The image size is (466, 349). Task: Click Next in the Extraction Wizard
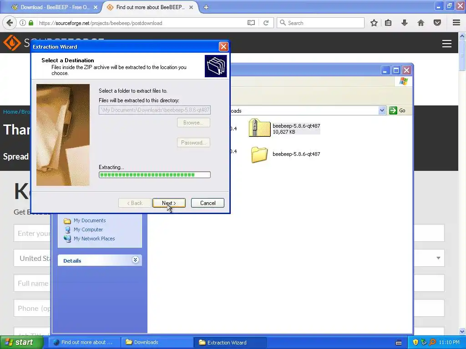pyautogui.click(x=169, y=203)
